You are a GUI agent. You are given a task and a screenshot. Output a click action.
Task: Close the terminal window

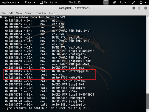pos(146,8)
